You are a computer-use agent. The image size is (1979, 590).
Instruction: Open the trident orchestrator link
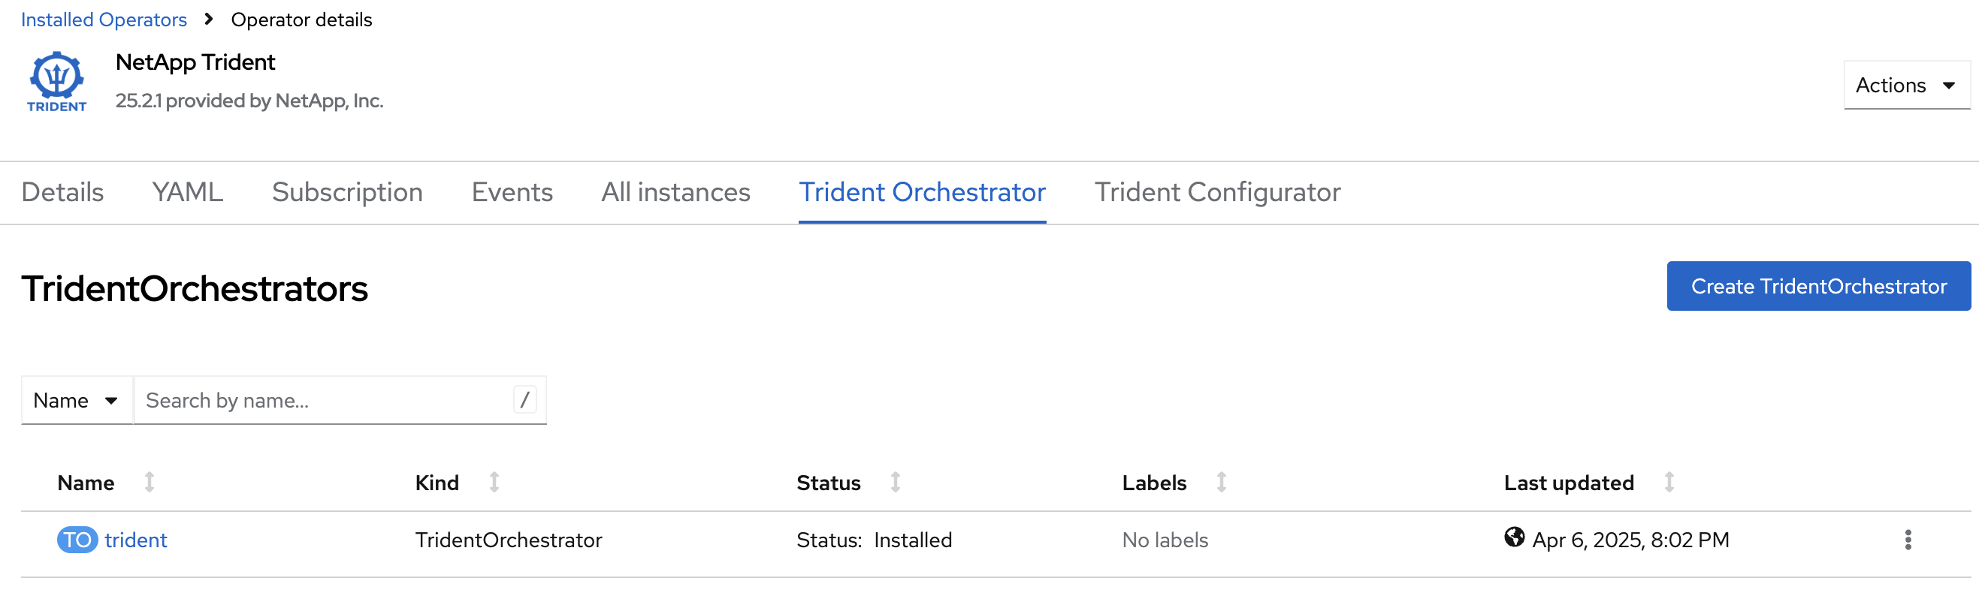(136, 540)
